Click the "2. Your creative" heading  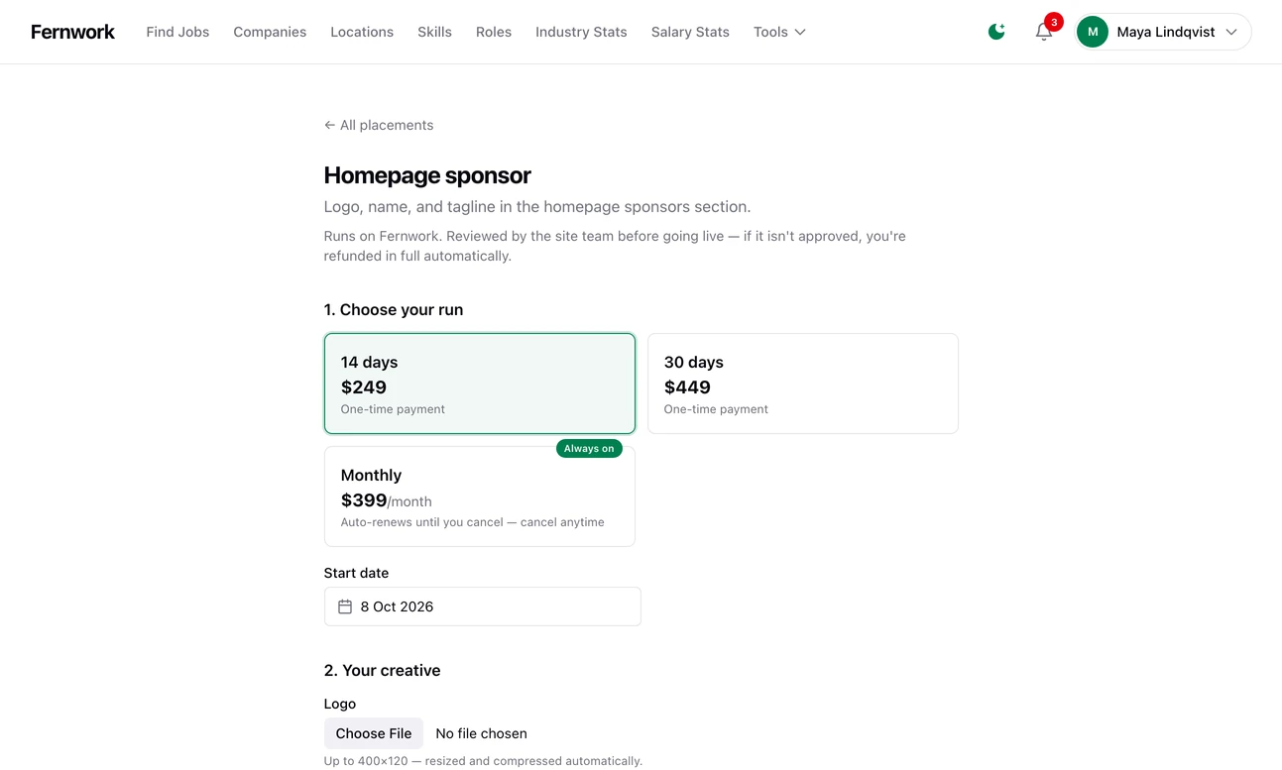[x=382, y=671]
